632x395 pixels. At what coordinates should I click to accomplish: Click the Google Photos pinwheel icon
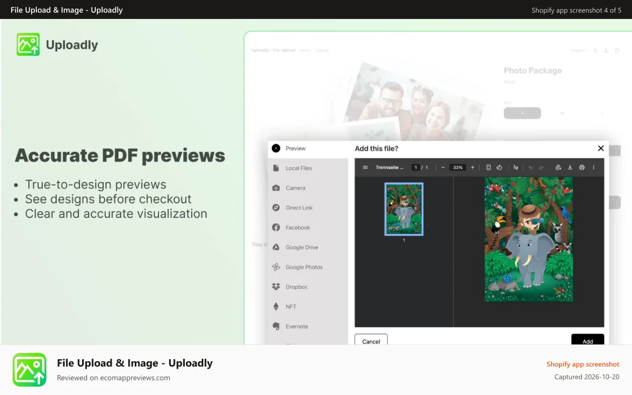(276, 267)
